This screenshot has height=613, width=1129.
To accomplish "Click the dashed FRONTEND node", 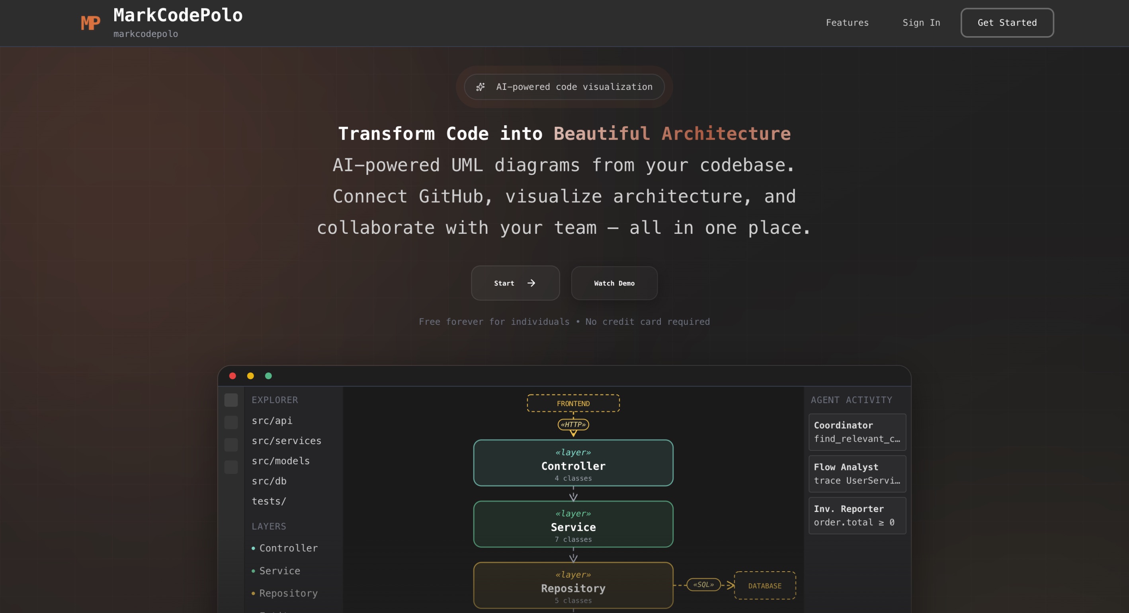I will click(x=573, y=403).
